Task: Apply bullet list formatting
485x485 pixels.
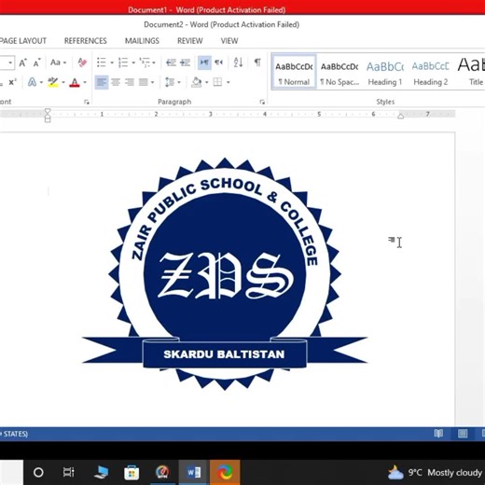Action: click(102, 62)
